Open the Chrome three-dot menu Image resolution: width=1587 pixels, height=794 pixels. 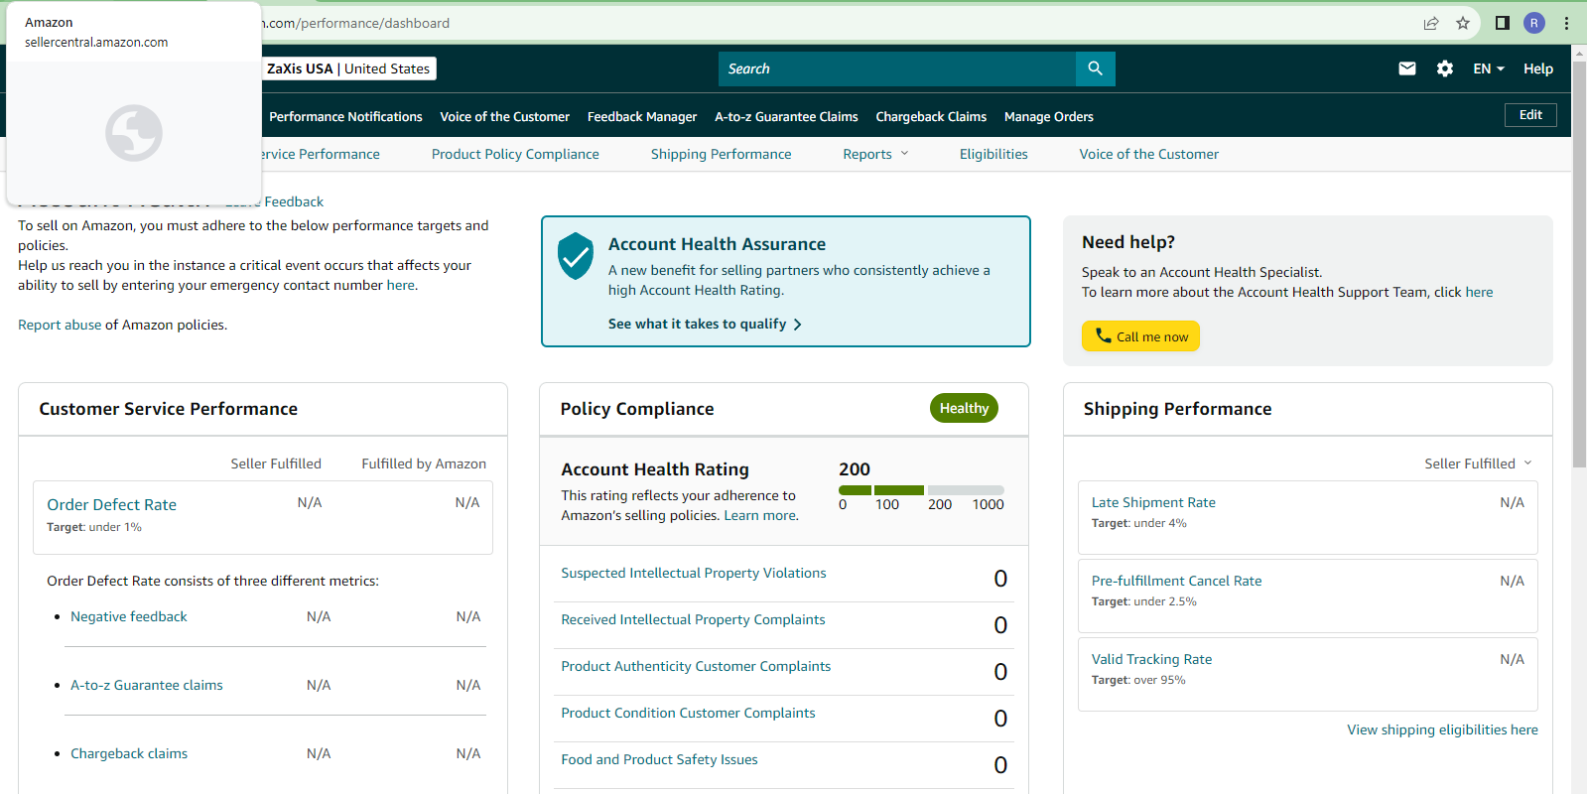click(x=1567, y=23)
